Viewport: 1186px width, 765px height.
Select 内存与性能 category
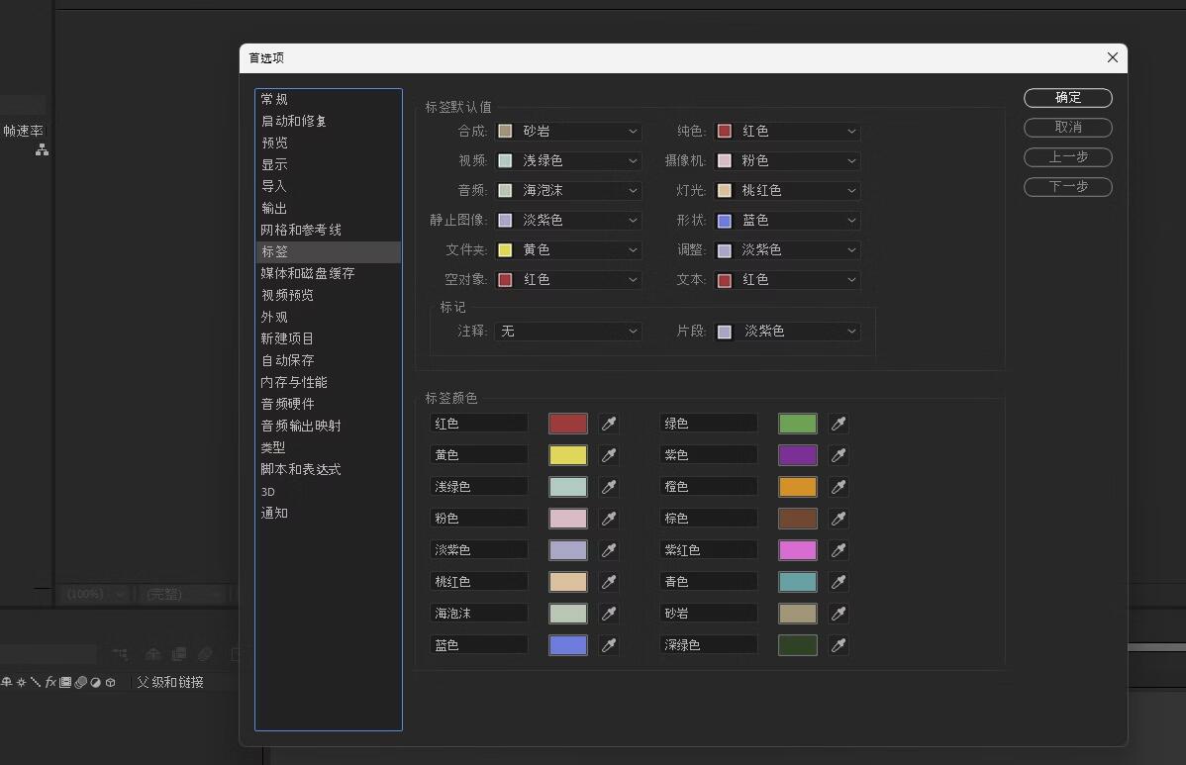[329, 382]
